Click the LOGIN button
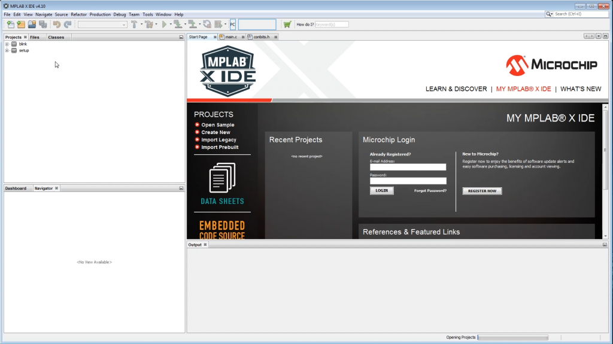Screen dimensions: 613x344 [381, 191]
